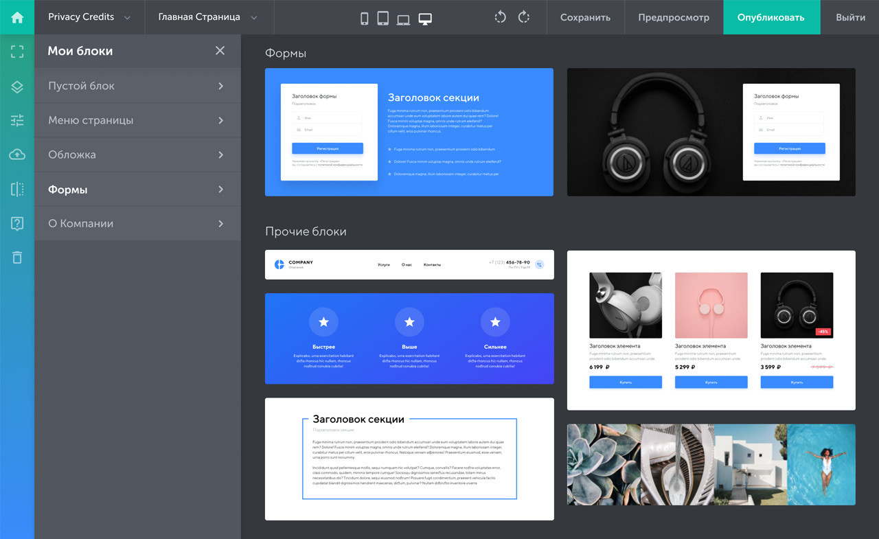Click the cloud upload icon in sidebar
This screenshot has width=879, height=539.
(x=17, y=155)
